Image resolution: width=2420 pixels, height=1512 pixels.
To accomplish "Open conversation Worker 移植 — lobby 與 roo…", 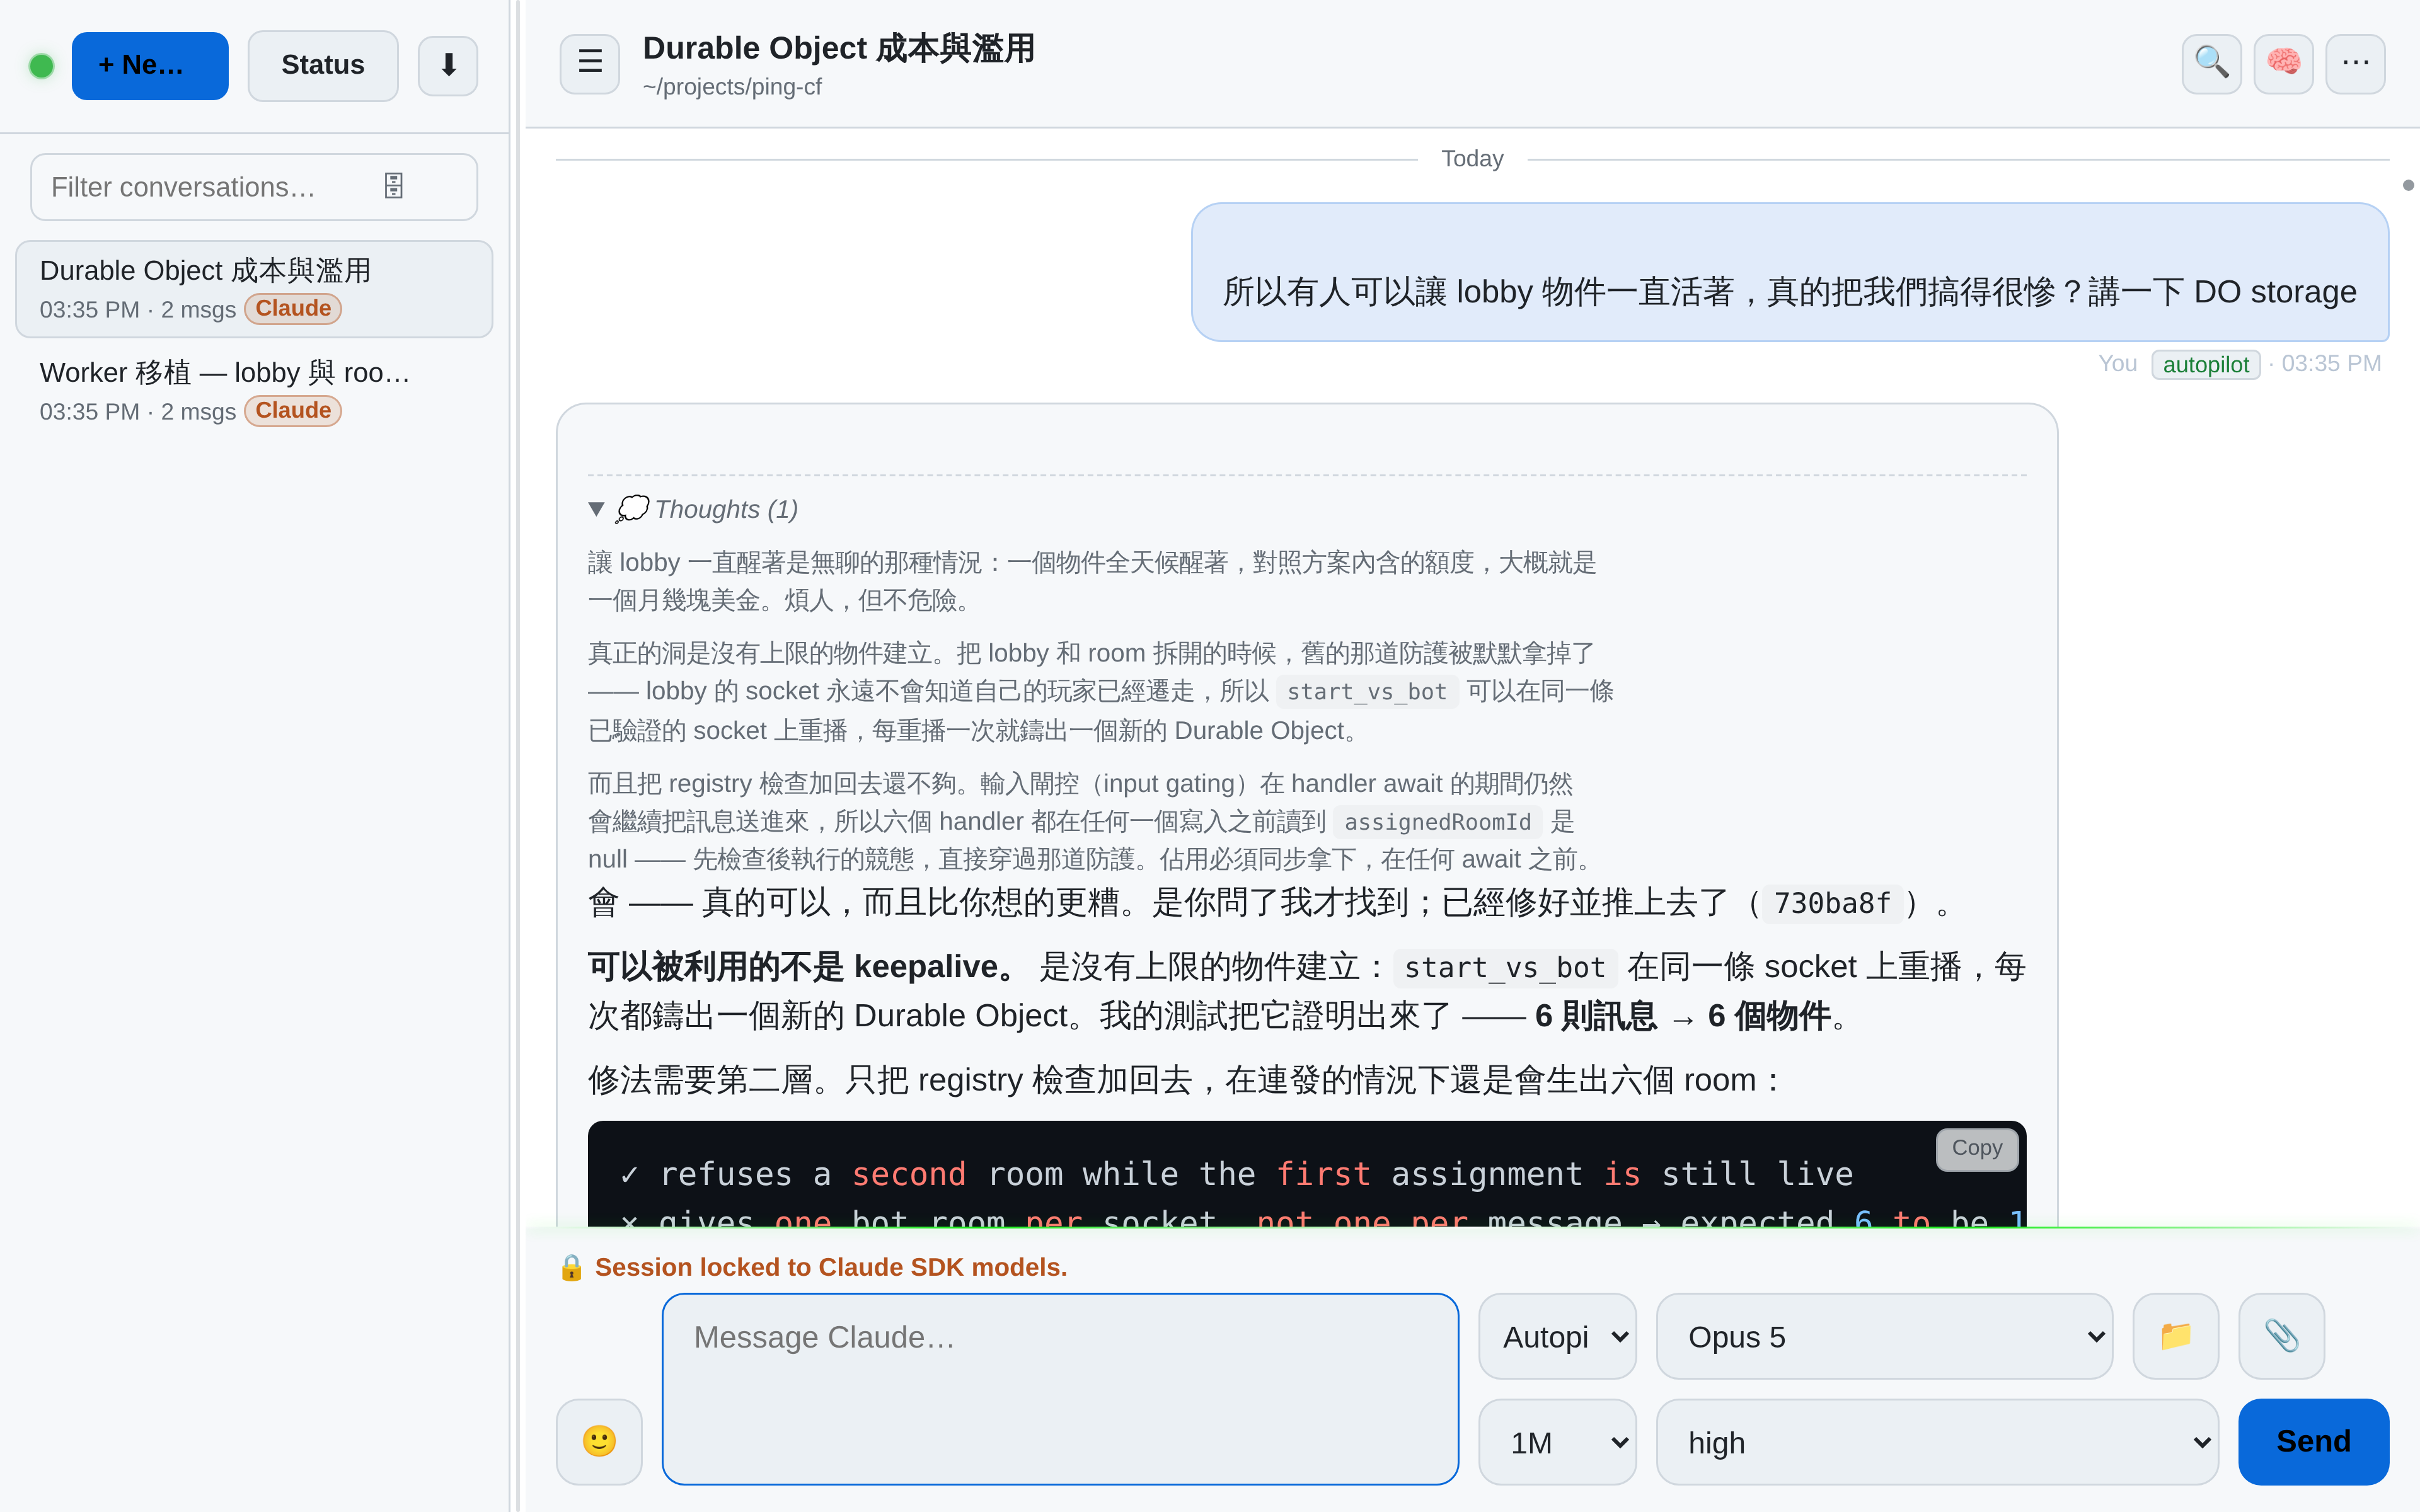I will [x=254, y=391].
